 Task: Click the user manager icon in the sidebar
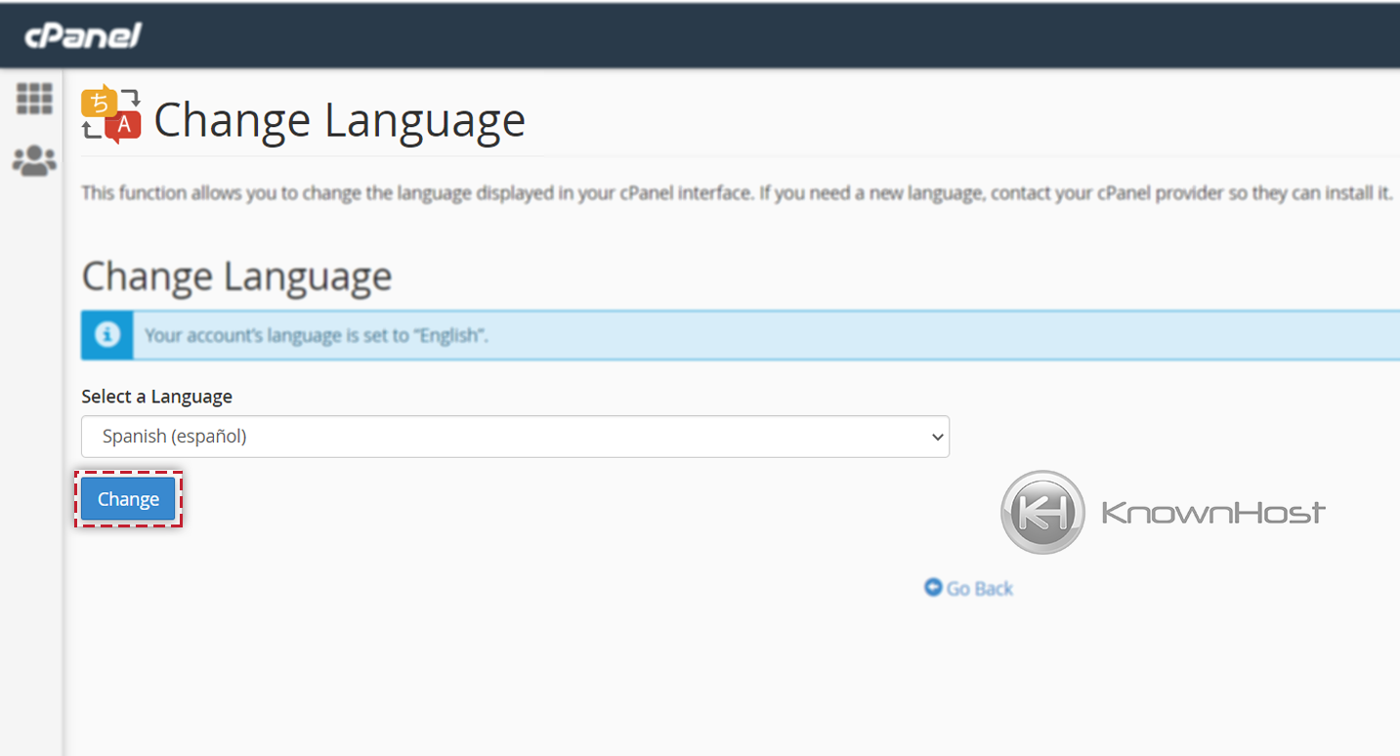(x=34, y=159)
